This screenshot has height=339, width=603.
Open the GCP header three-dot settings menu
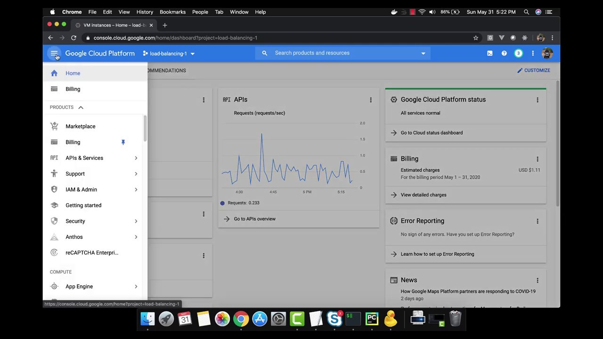(x=533, y=53)
